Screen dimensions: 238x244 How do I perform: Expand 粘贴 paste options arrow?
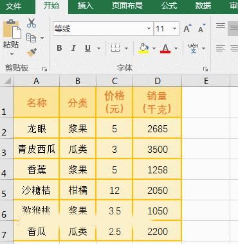pos(12,54)
